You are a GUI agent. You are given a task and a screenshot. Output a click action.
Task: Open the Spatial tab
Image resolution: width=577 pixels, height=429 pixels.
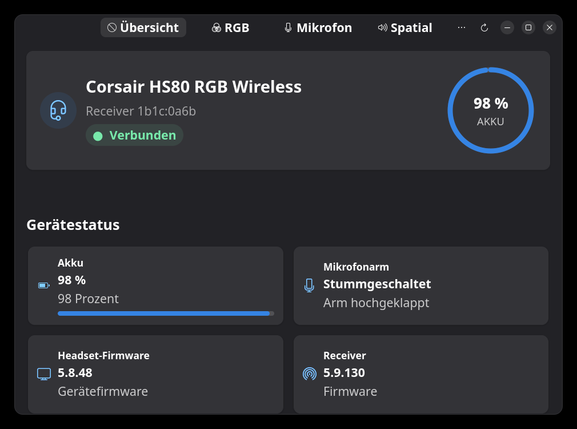[405, 27]
